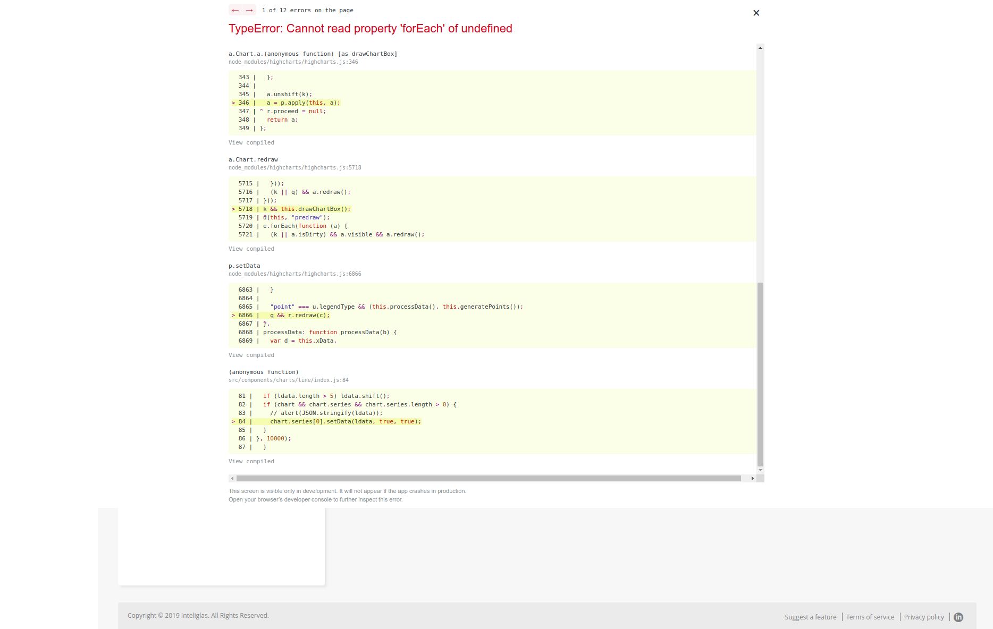Navigate to the next error with right arrow

pyautogui.click(x=249, y=10)
